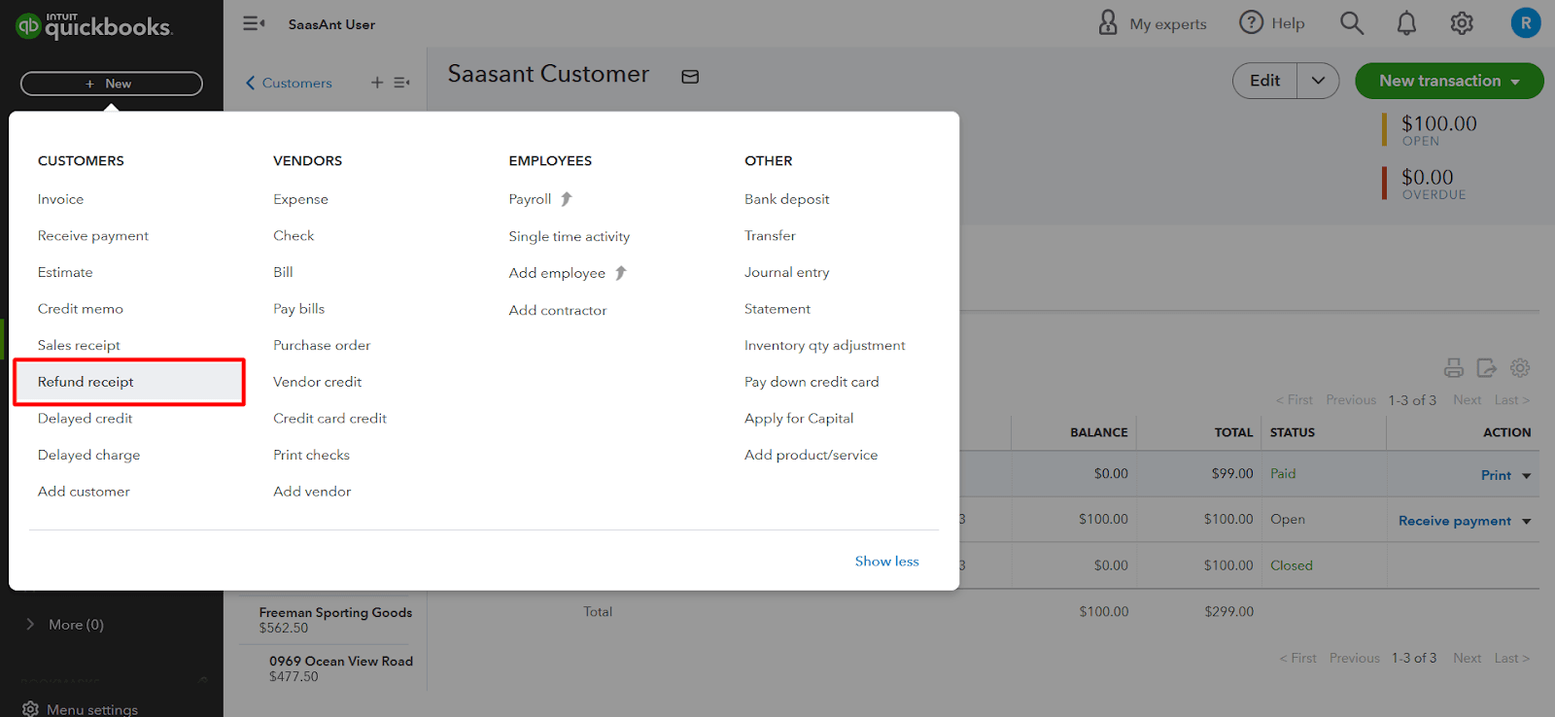Export the transaction list icon
Image resolution: width=1555 pixels, height=717 pixels.
click(1487, 368)
